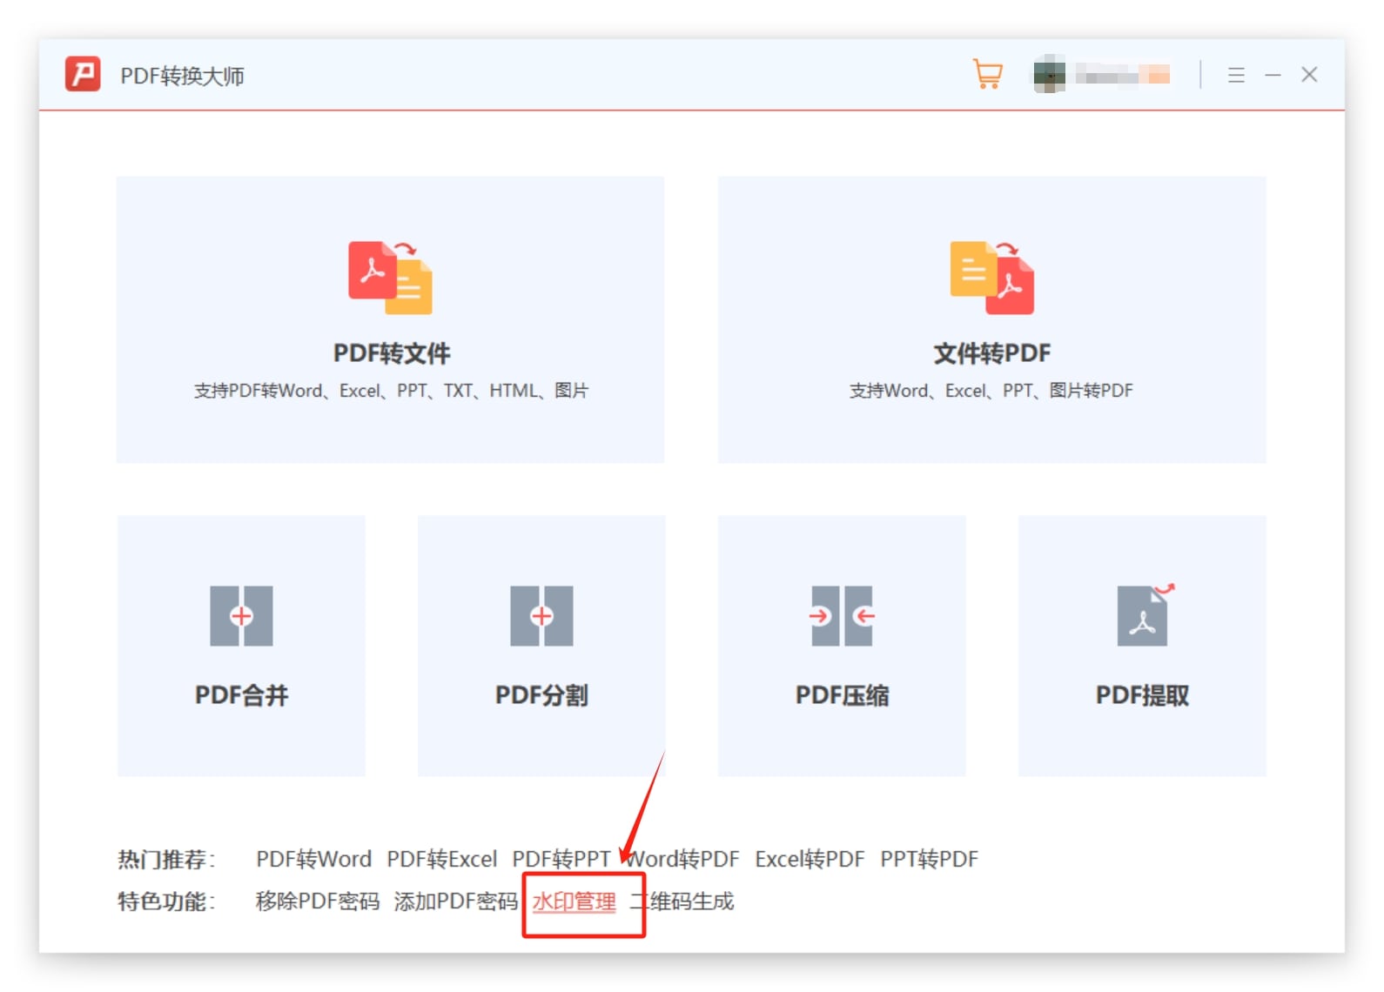This screenshot has width=1384, height=992.
Task: Select 移除PDF密码 feature
Action: click(318, 901)
